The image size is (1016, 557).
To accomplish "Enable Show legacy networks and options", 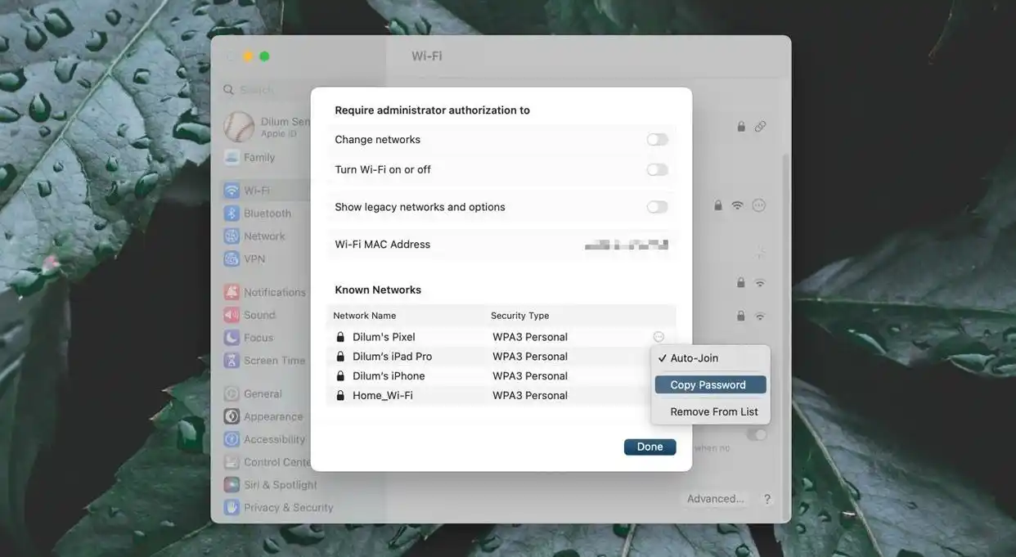I will tap(657, 207).
